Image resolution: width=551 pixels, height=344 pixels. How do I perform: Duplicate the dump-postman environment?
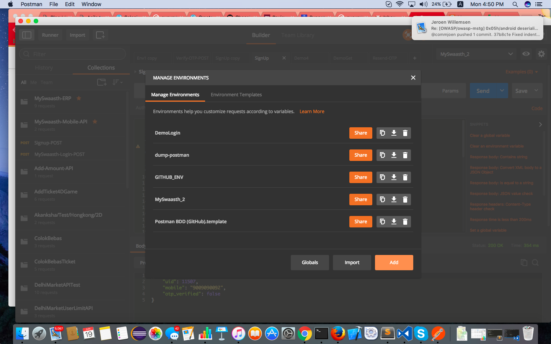pos(382,155)
